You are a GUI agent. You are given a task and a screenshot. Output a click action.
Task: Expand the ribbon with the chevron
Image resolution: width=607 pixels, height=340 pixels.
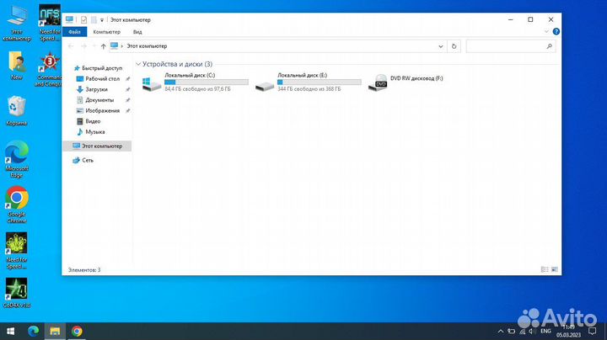[x=546, y=32]
